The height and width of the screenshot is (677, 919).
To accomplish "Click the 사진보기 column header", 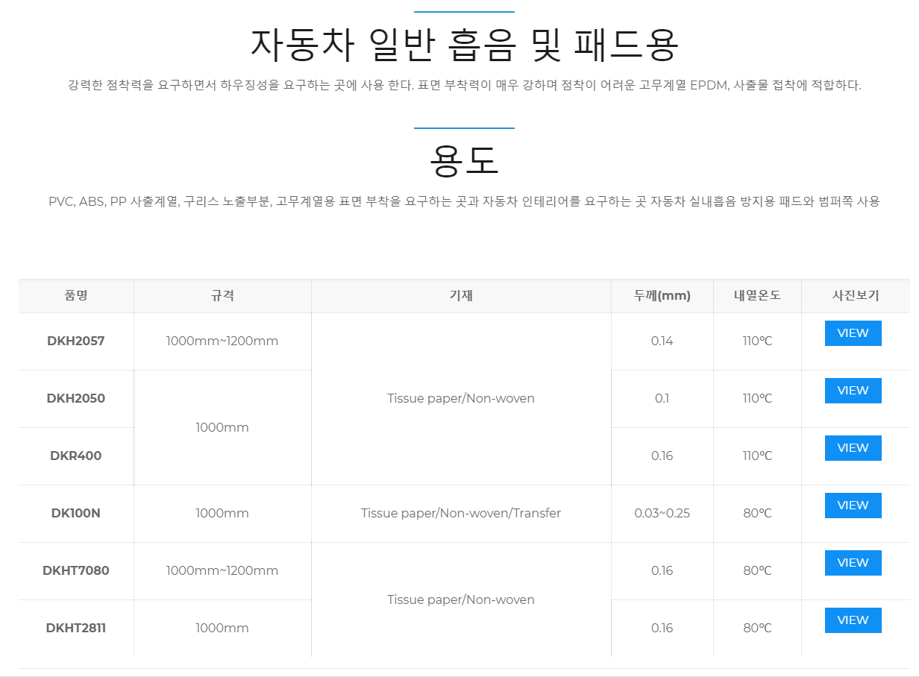I will [x=856, y=295].
